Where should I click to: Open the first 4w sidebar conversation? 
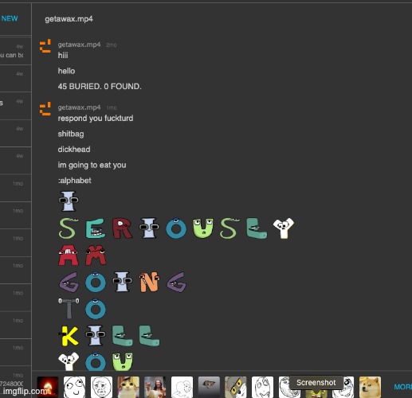[15, 51]
